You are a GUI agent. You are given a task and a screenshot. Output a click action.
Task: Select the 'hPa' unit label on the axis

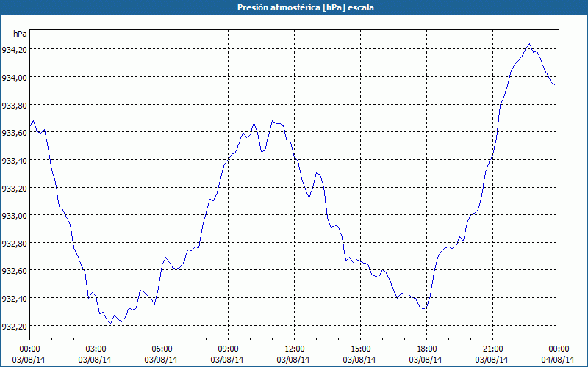20,34
